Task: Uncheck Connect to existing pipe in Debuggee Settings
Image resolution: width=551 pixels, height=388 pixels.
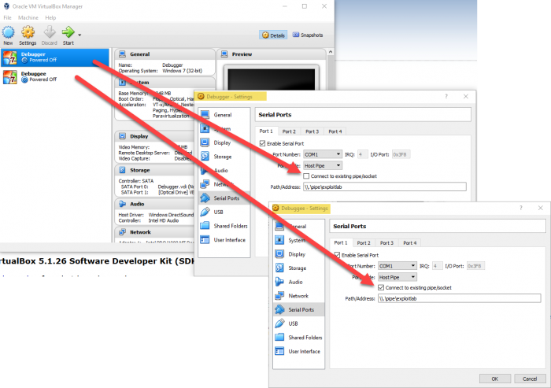Action: click(381, 287)
